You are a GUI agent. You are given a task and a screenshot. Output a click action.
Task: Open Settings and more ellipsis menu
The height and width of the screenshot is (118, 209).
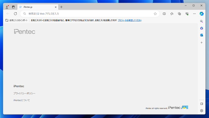[x=194, y=14]
